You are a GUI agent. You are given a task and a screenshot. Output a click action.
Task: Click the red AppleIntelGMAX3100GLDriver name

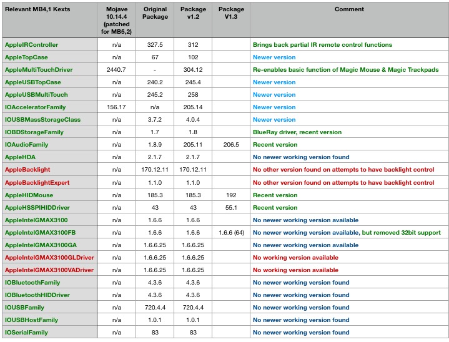coord(49,258)
